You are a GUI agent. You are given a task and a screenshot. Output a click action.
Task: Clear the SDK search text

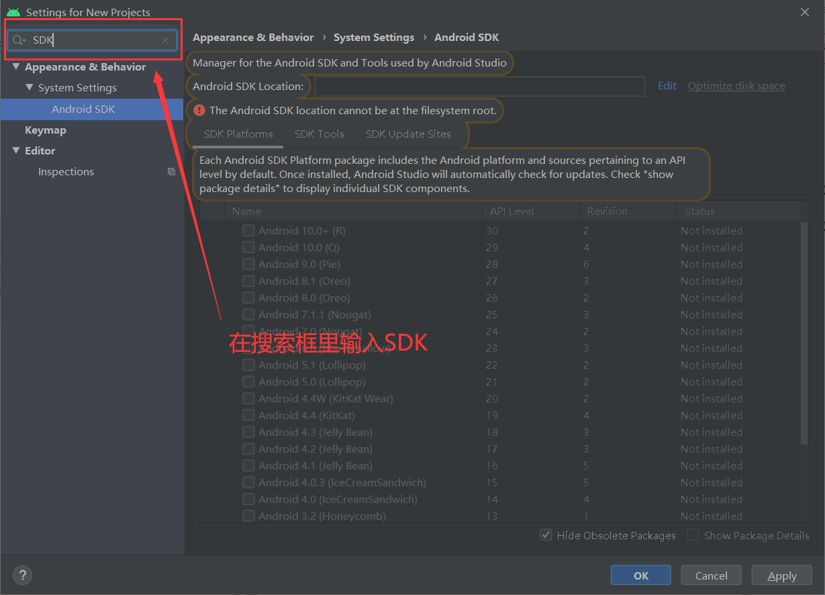tap(165, 40)
